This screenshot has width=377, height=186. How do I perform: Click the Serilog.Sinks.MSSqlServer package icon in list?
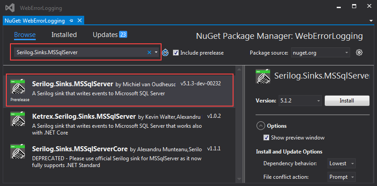click(18, 87)
